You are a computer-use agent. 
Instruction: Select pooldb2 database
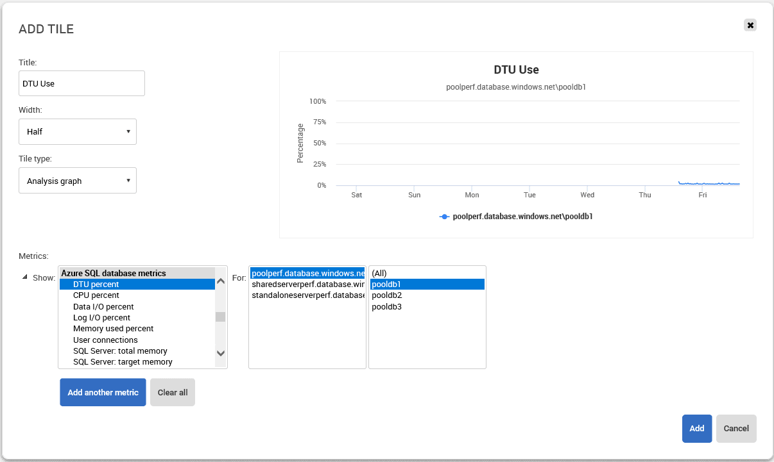coord(386,295)
